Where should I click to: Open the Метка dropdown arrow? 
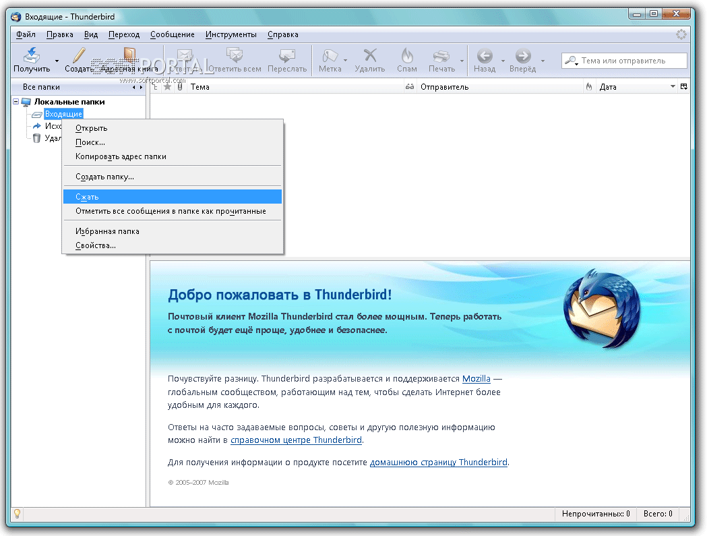(x=345, y=61)
